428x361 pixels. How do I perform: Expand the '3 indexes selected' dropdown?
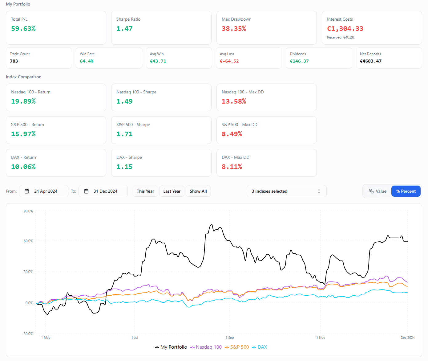(286, 191)
